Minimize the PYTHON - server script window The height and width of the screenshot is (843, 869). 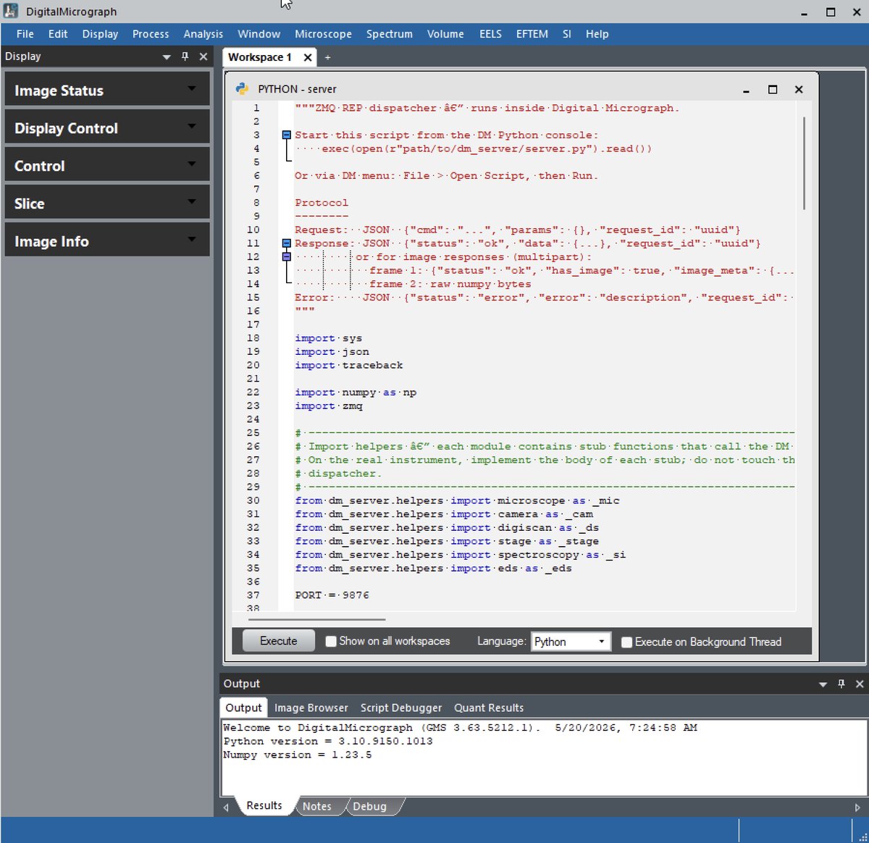[x=746, y=89]
